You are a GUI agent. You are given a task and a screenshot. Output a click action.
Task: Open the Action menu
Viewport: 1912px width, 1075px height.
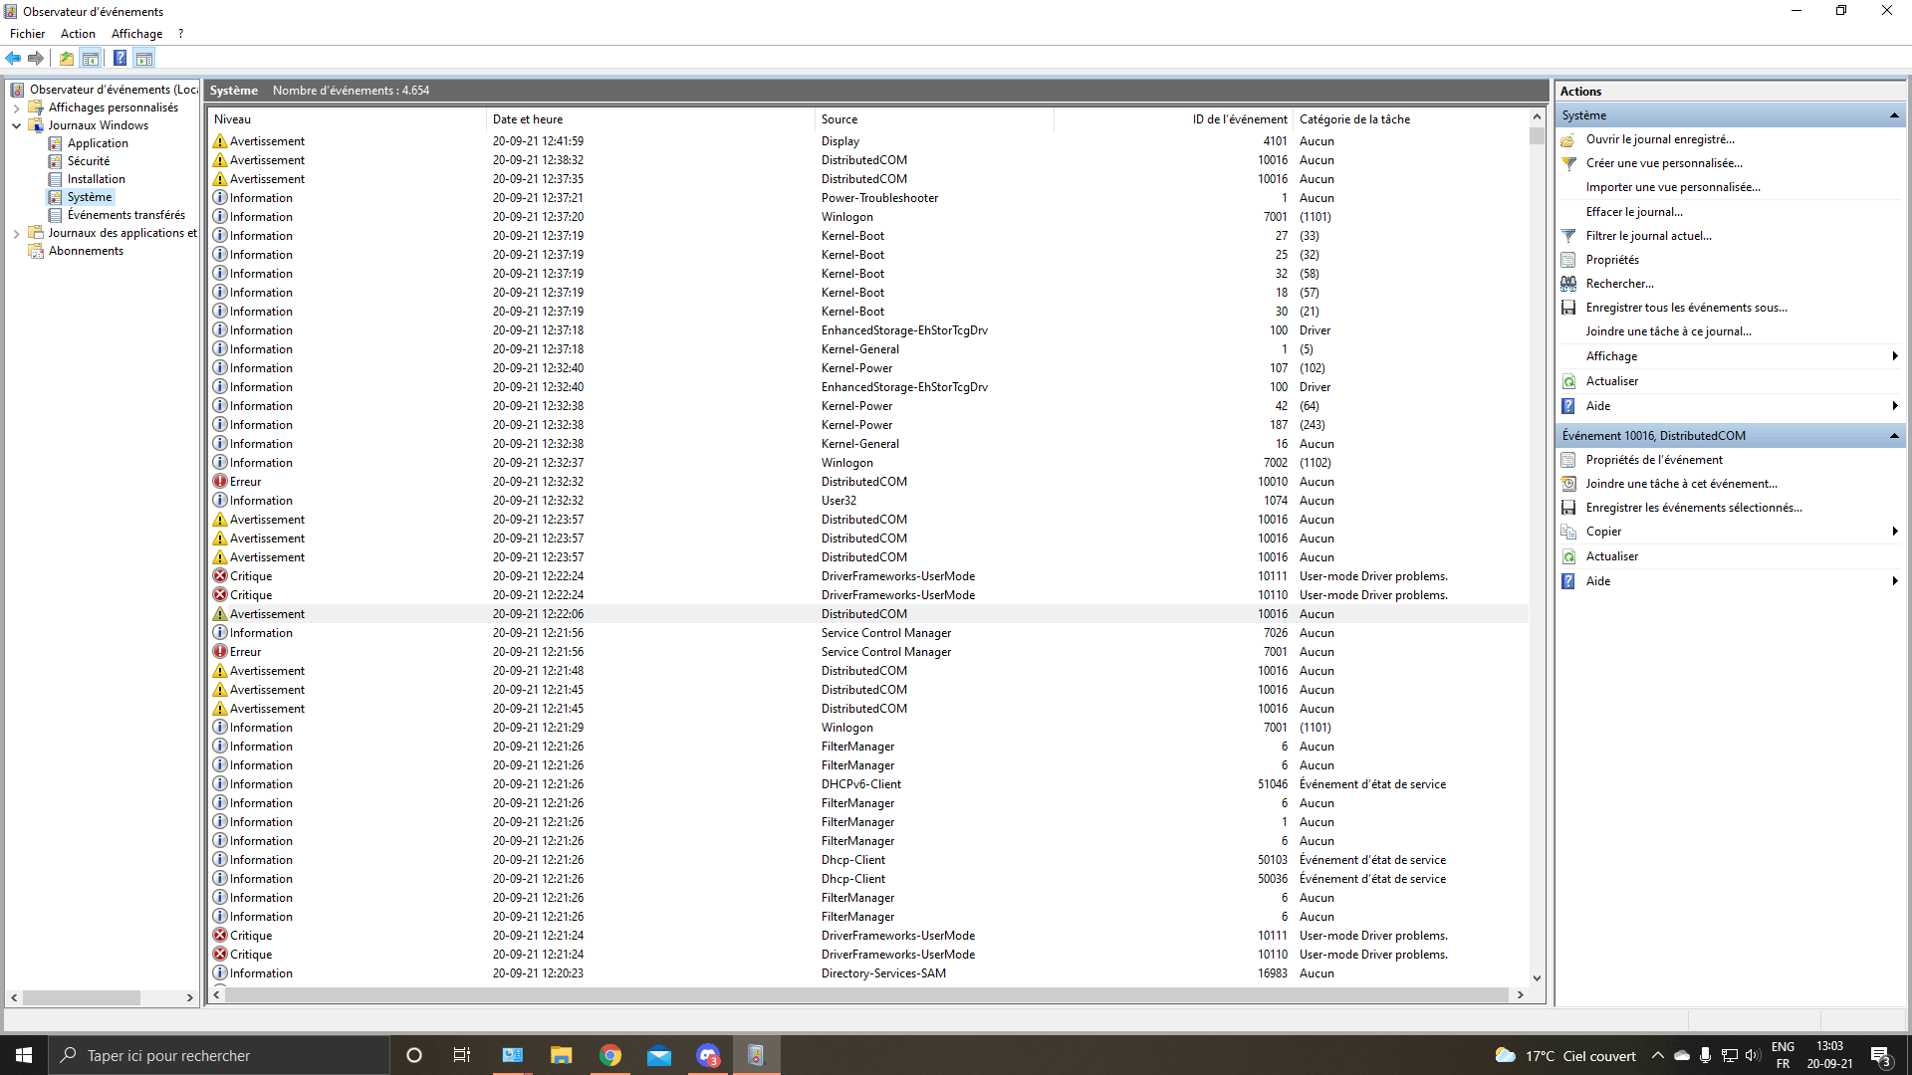78,34
